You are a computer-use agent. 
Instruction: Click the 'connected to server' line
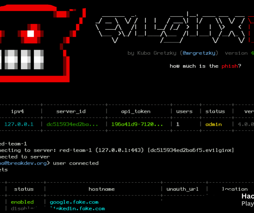coord(25,157)
